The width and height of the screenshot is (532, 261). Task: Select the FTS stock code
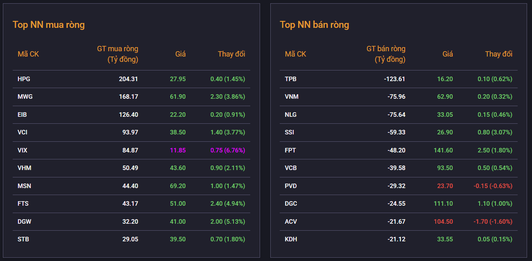23,204
